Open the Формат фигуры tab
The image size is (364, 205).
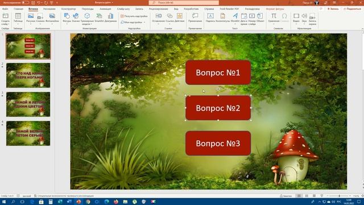click(x=275, y=9)
